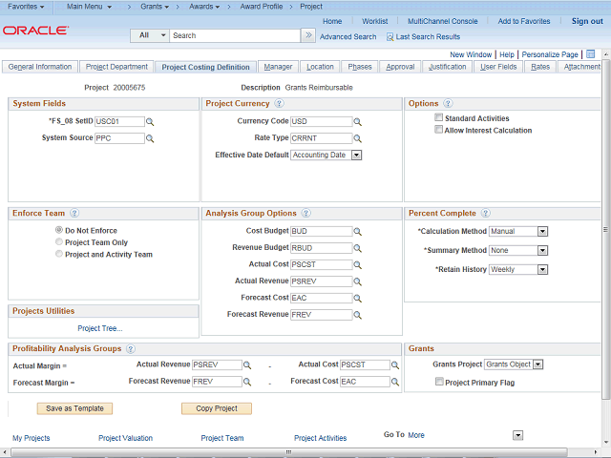Click the lookup icon next to Cost Budget

358,231
